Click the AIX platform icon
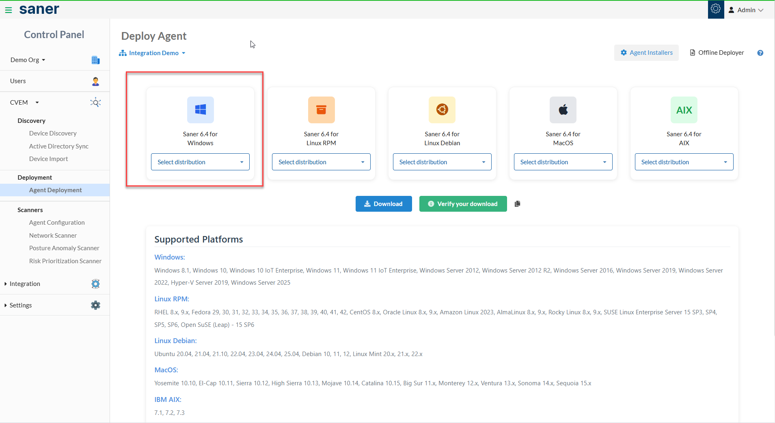Viewport: 775px width, 423px height. point(684,110)
